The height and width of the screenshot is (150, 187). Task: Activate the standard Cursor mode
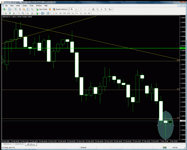pos(72,9)
